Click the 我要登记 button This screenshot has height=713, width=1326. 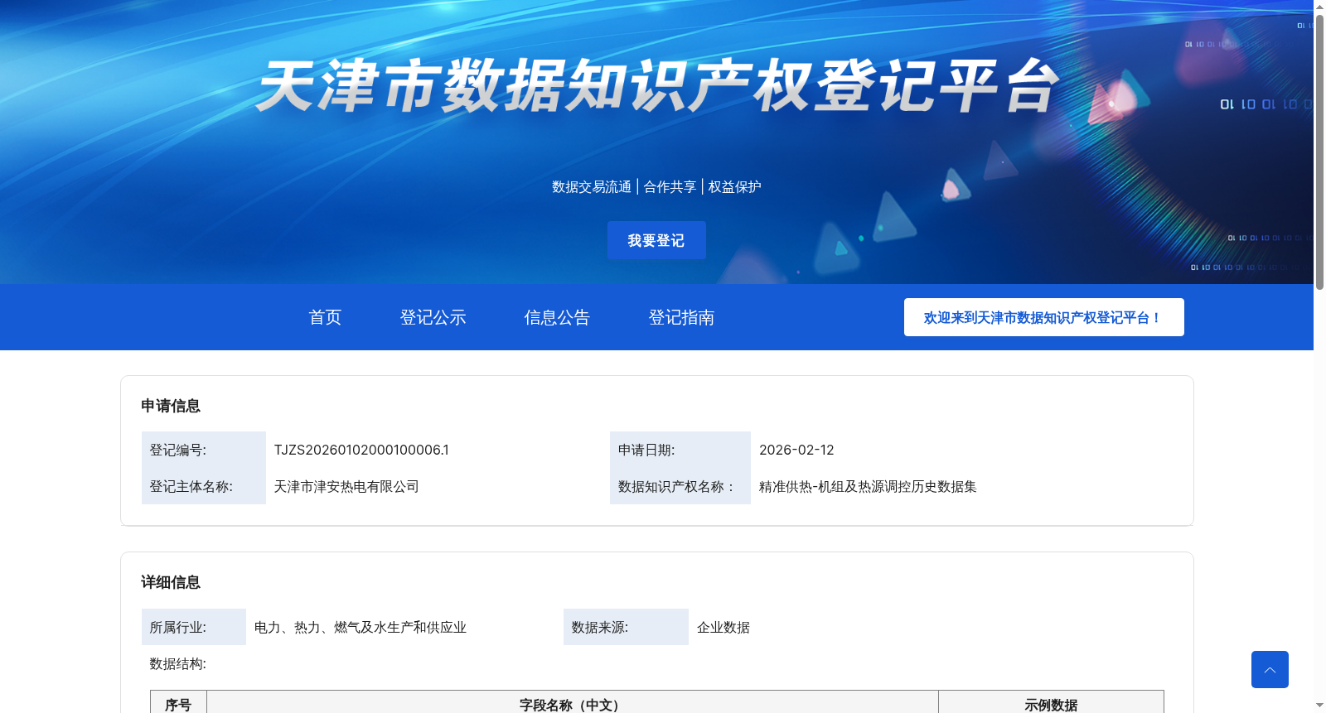pyautogui.click(x=656, y=240)
